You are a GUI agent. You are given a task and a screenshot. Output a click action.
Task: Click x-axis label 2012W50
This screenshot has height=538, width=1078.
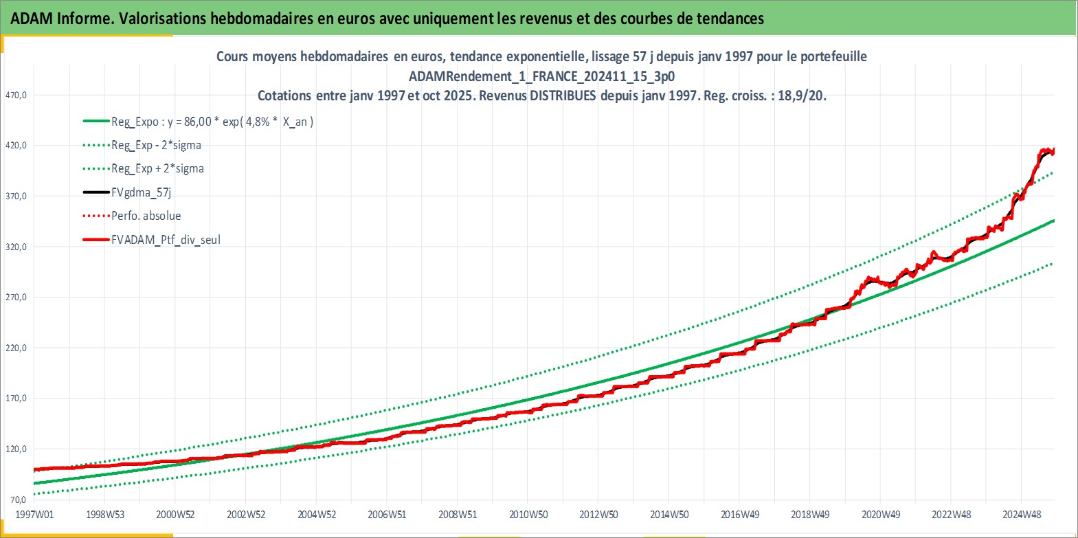(598, 514)
